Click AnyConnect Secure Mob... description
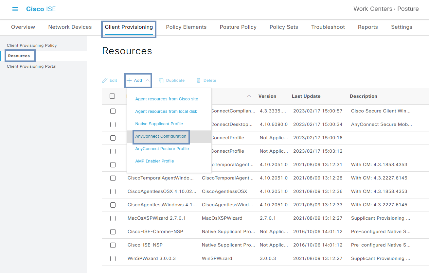The height and width of the screenshot is (273, 429). (x=382, y=125)
